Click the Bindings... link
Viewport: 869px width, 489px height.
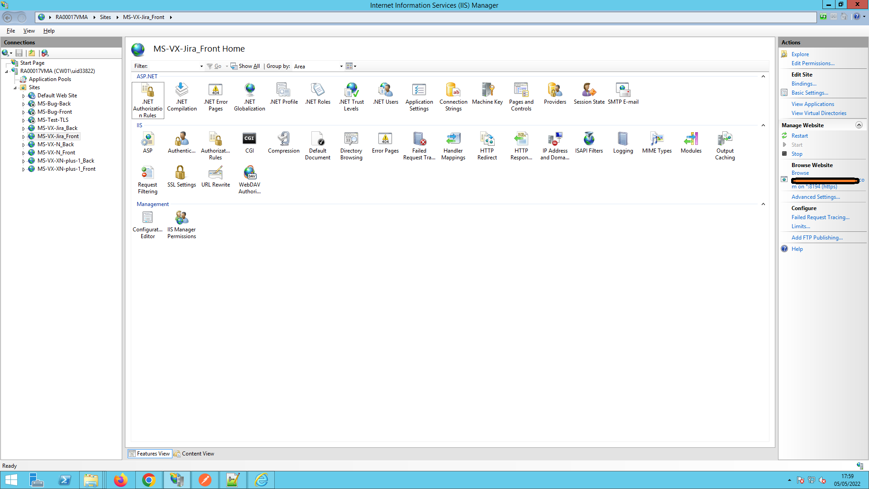click(x=804, y=84)
